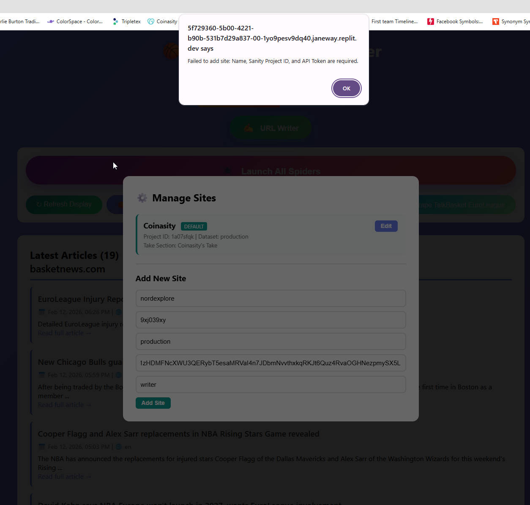Click the calendar icon under EuroLeague Injury article
This screenshot has width=530, height=505.
42,312
